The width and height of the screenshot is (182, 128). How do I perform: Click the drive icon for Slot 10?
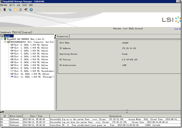[12, 74]
